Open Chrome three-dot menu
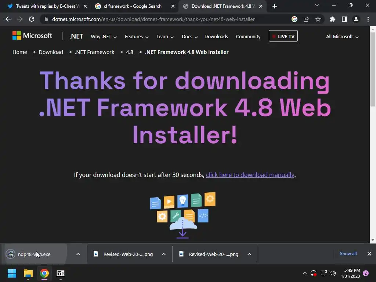 click(x=368, y=19)
